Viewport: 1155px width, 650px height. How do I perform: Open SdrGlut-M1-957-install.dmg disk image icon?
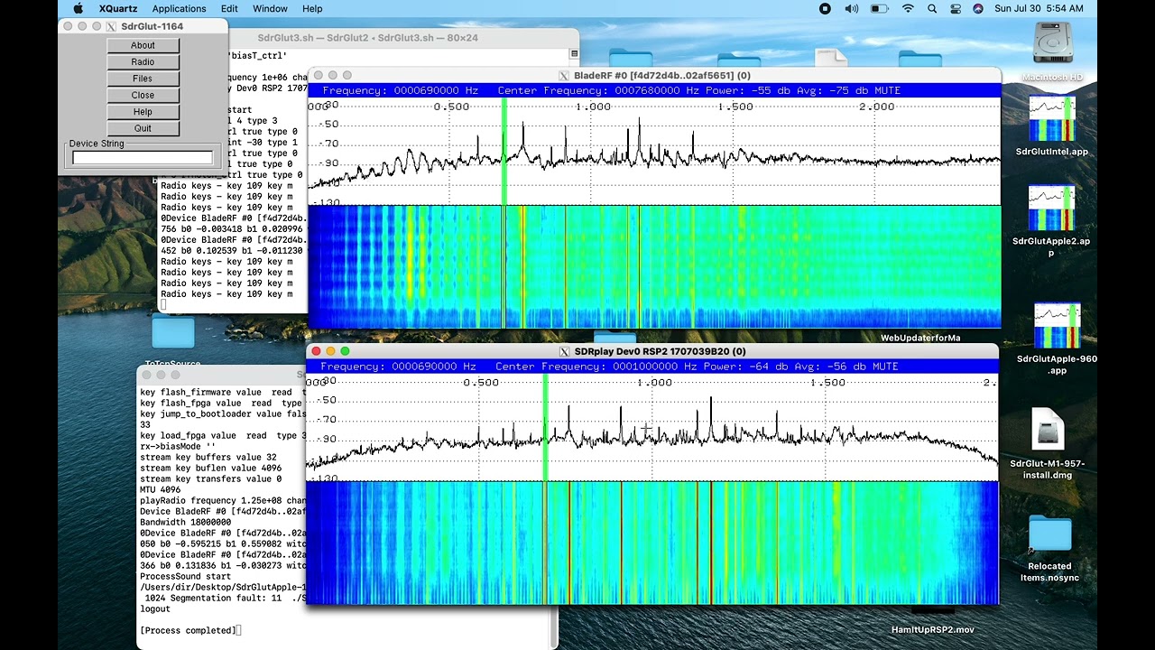pyautogui.click(x=1048, y=430)
